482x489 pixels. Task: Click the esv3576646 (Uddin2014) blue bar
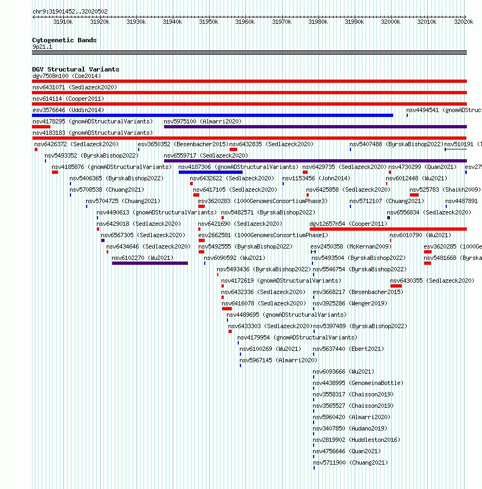(x=212, y=115)
